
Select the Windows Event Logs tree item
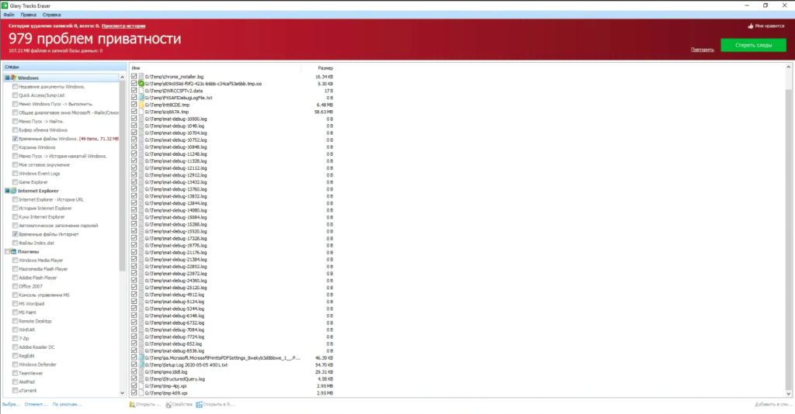(39, 174)
